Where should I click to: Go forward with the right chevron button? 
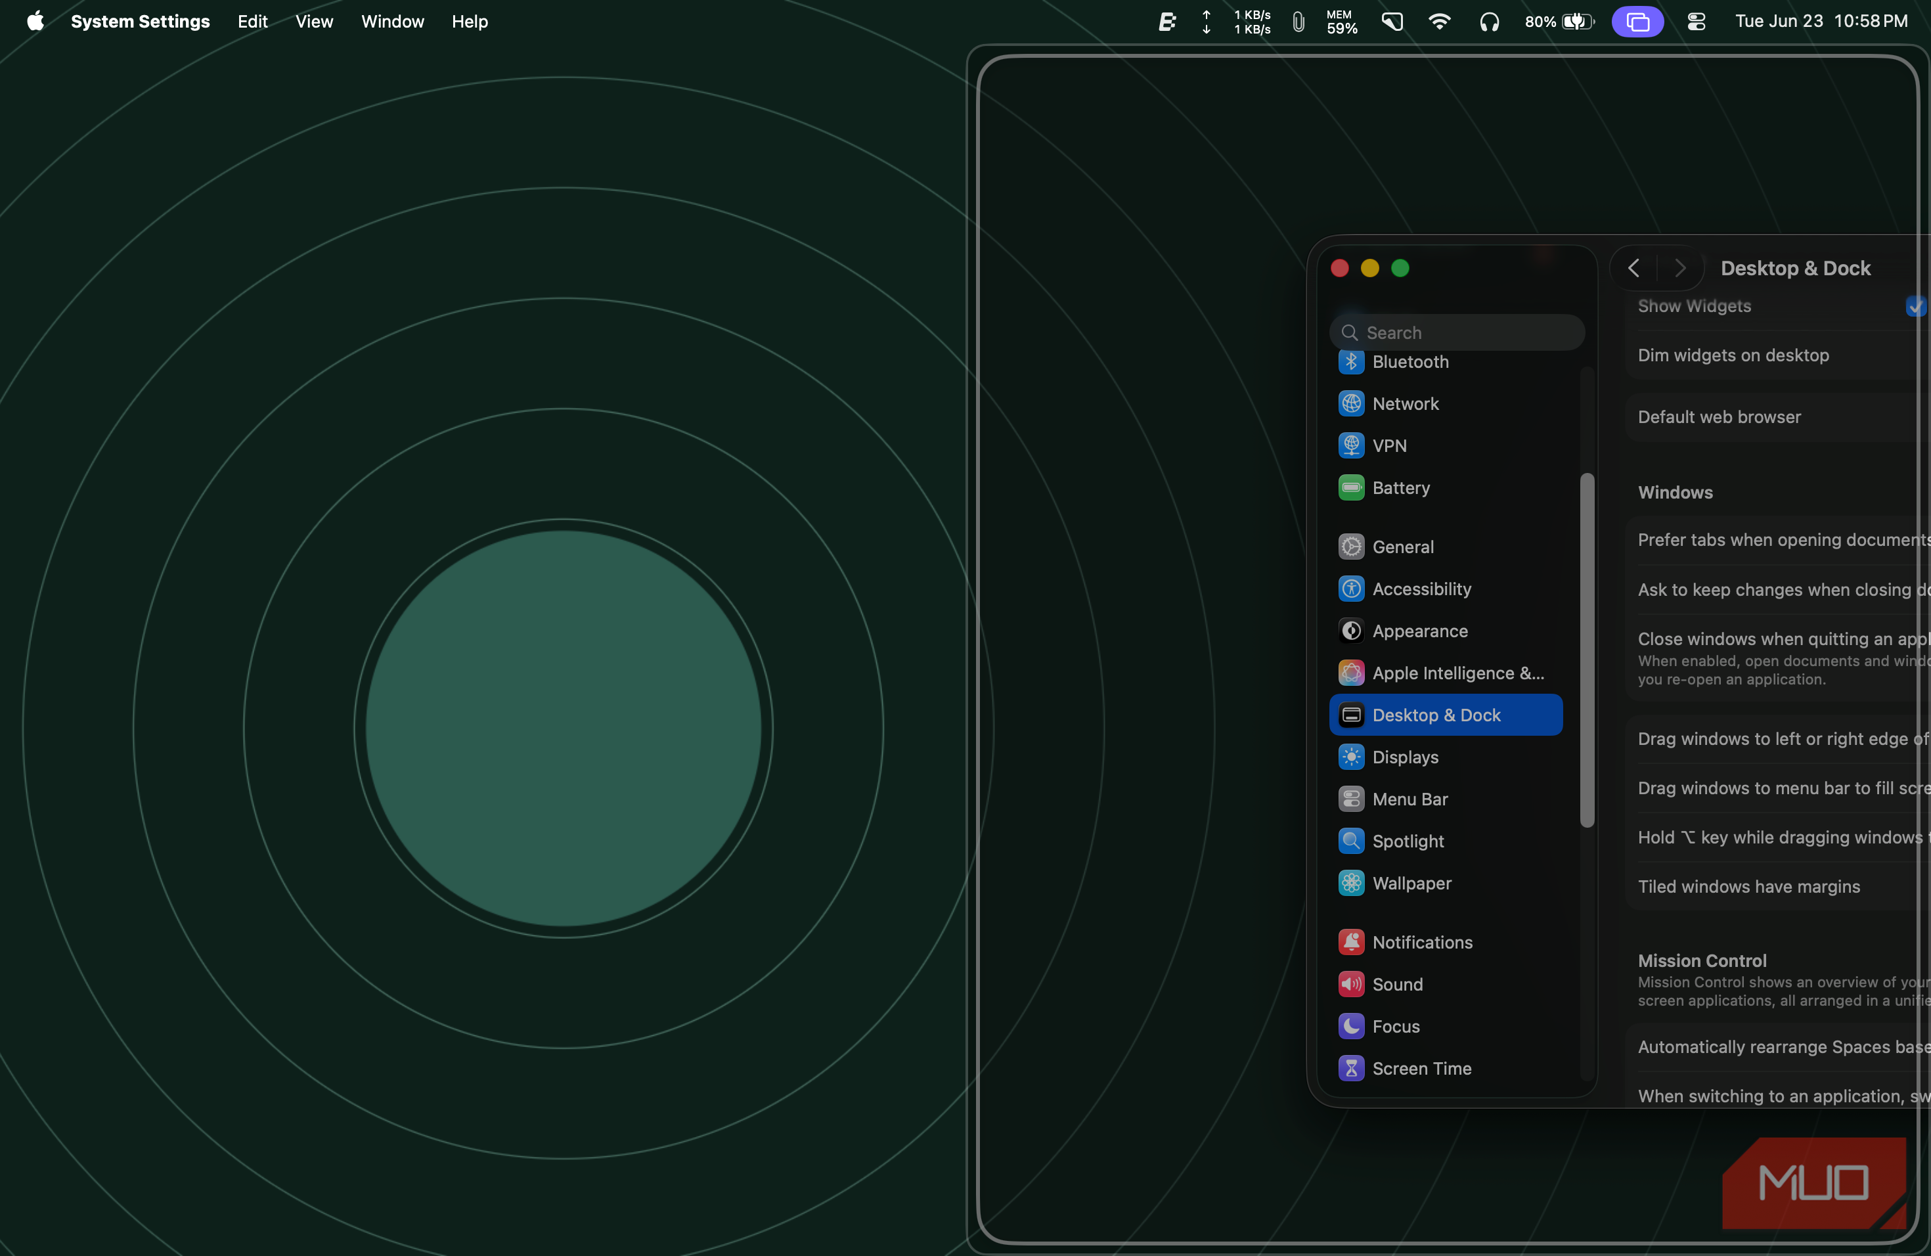click(1680, 268)
